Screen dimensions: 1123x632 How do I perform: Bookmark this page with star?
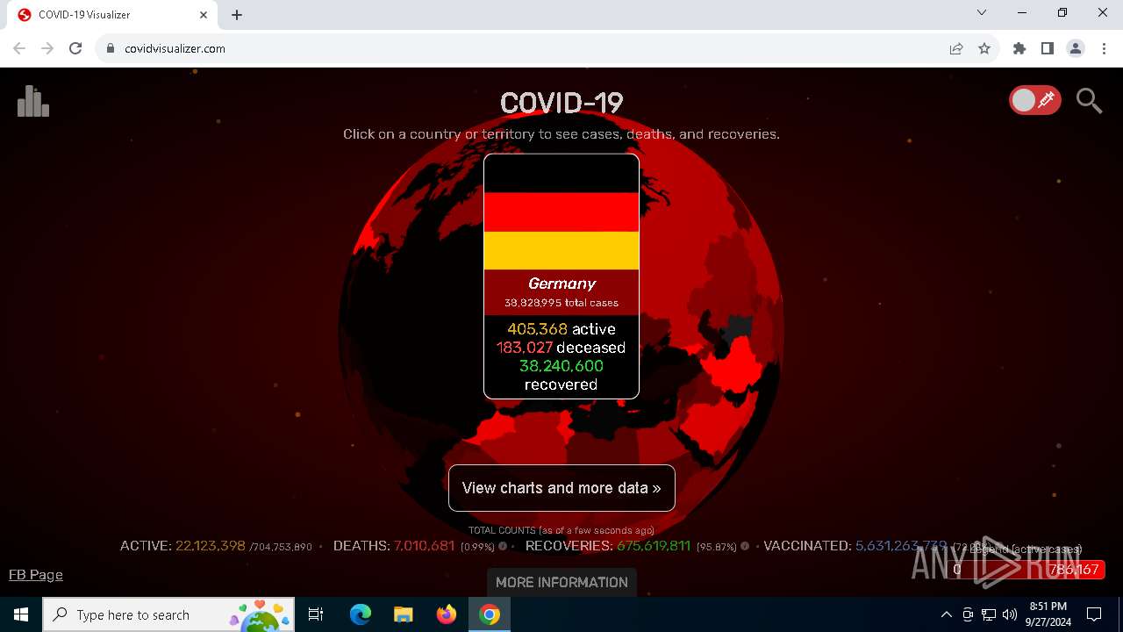pos(984,48)
